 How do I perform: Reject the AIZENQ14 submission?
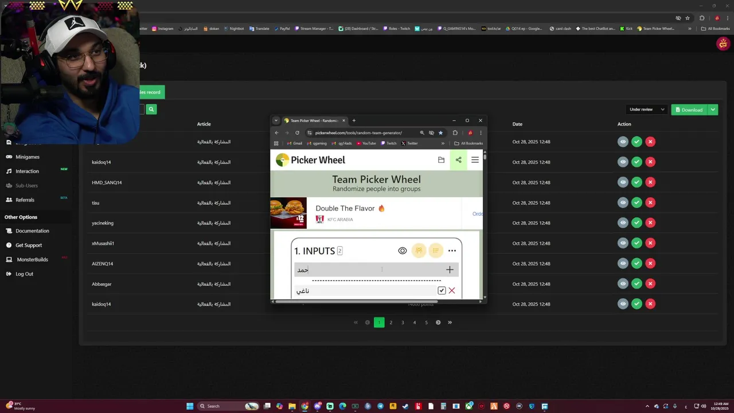(x=650, y=263)
